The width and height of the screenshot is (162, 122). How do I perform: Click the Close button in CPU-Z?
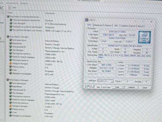pos(145,88)
